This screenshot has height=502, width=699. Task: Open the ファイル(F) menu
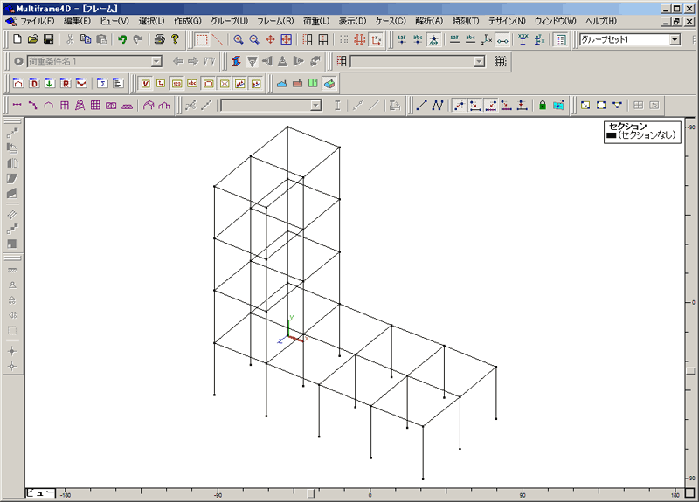(37, 19)
